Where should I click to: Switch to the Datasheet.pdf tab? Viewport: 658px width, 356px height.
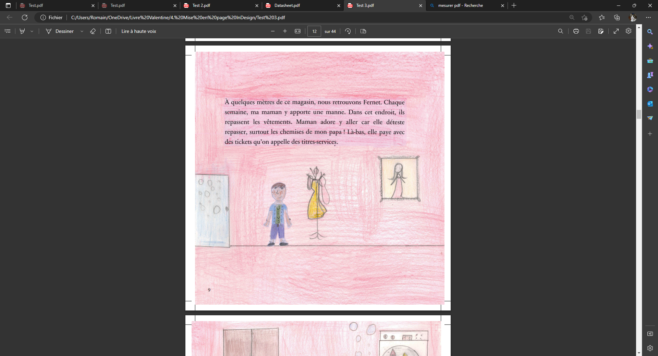tap(287, 5)
